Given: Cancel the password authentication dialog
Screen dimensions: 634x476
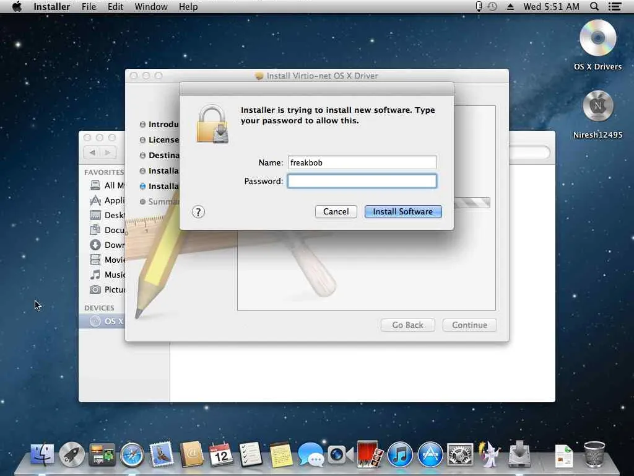Looking at the screenshot, I should [x=336, y=212].
